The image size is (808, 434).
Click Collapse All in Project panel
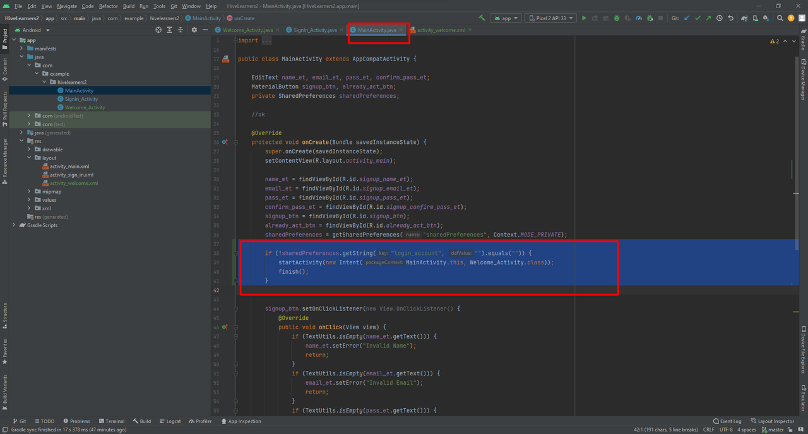(x=181, y=30)
